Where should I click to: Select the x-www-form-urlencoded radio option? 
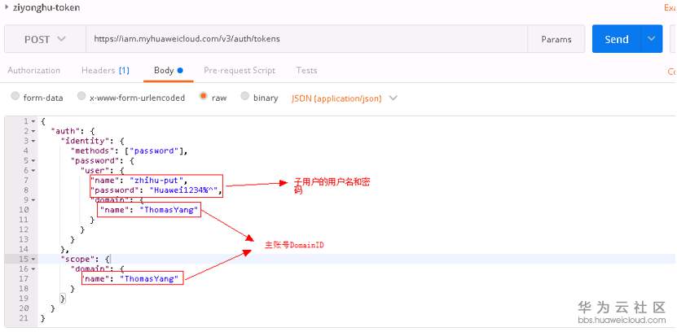click(81, 97)
